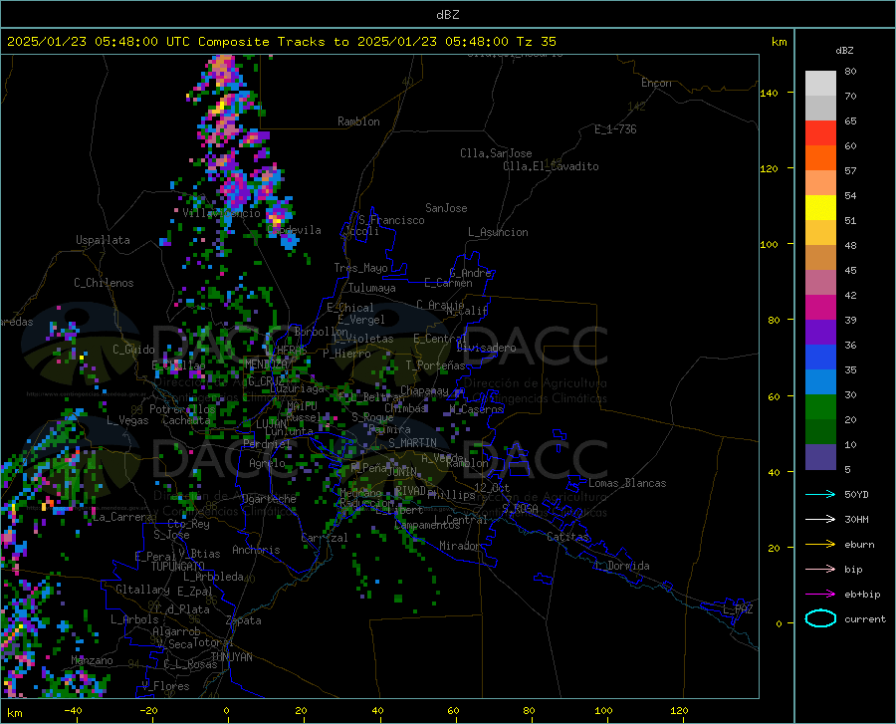Viewport: 896px width, 724px height.
Task: Click the 'Clla.El_Cavadito' map label
Action: (x=551, y=166)
